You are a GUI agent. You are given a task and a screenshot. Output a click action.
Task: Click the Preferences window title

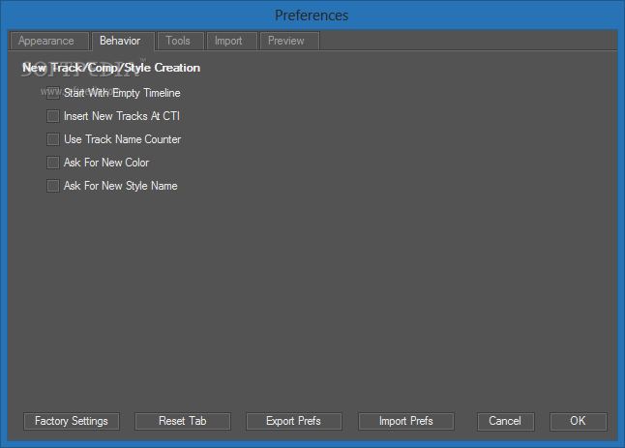point(312,15)
